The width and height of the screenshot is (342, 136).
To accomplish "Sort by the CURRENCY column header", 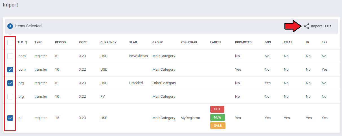I will pos(108,43).
